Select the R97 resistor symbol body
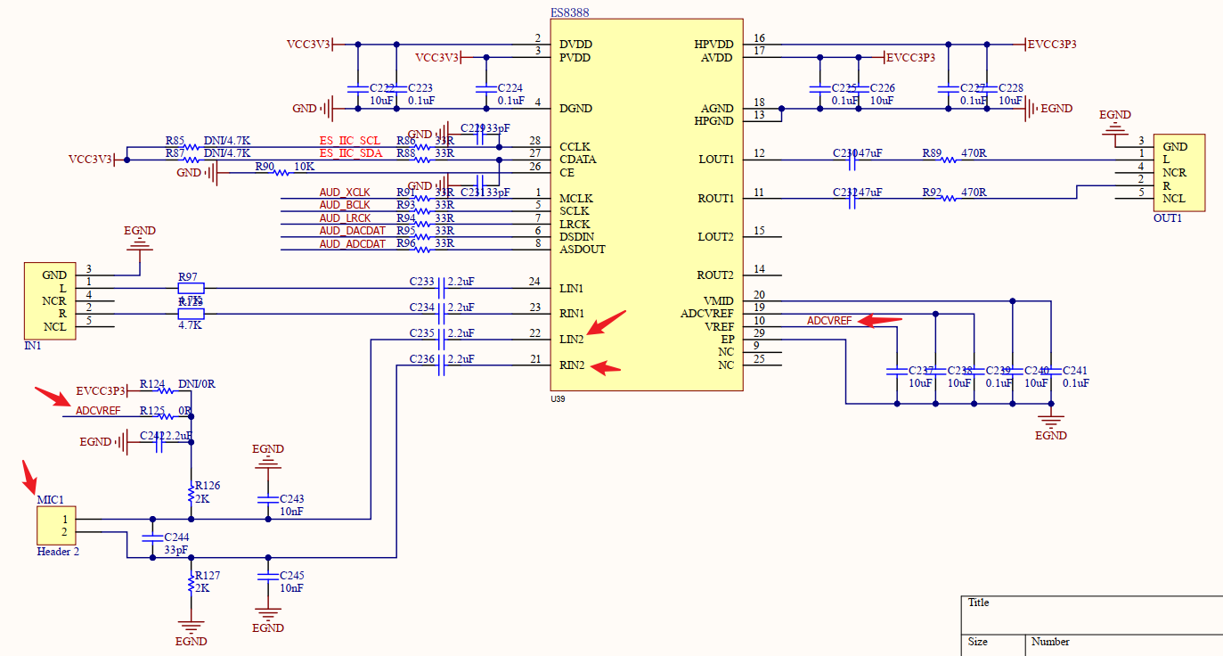Screen dimensions: 1223x656 pos(191,288)
